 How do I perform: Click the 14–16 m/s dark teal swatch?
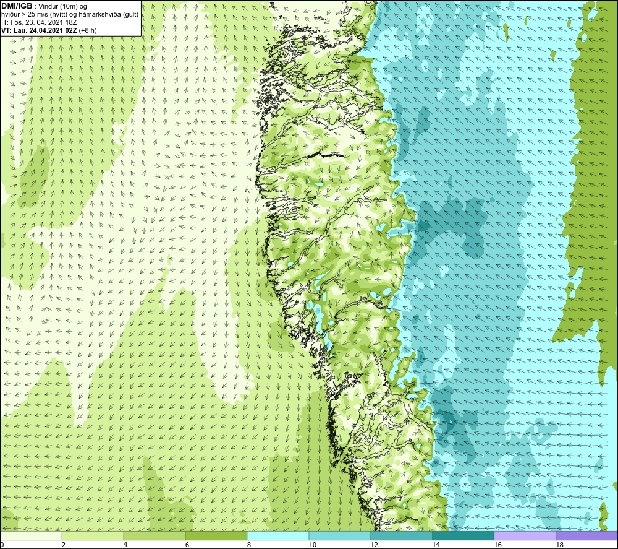click(463, 535)
